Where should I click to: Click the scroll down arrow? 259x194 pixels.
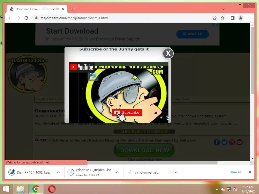[252, 159]
